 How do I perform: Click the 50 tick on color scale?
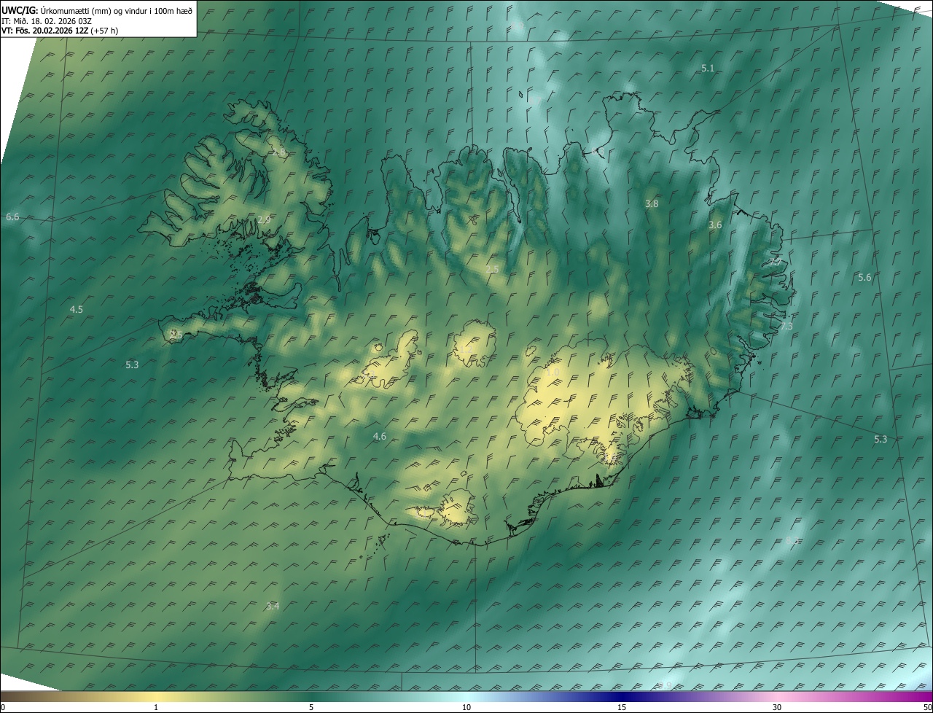point(927,707)
